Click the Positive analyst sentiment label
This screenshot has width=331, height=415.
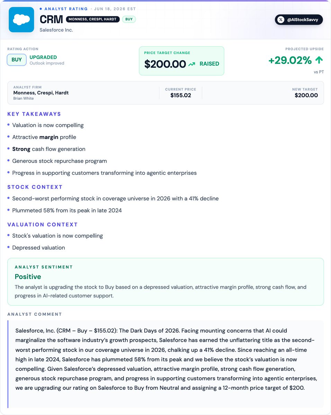pos(28,277)
